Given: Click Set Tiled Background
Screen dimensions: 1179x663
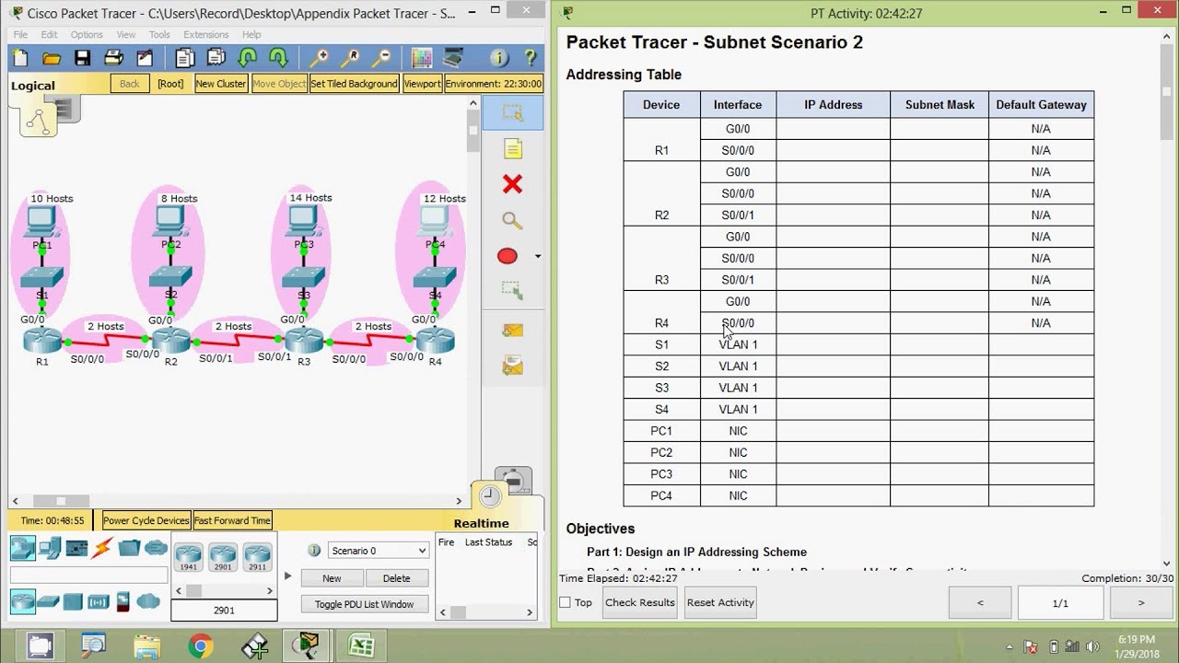Looking at the screenshot, I should coord(354,84).
